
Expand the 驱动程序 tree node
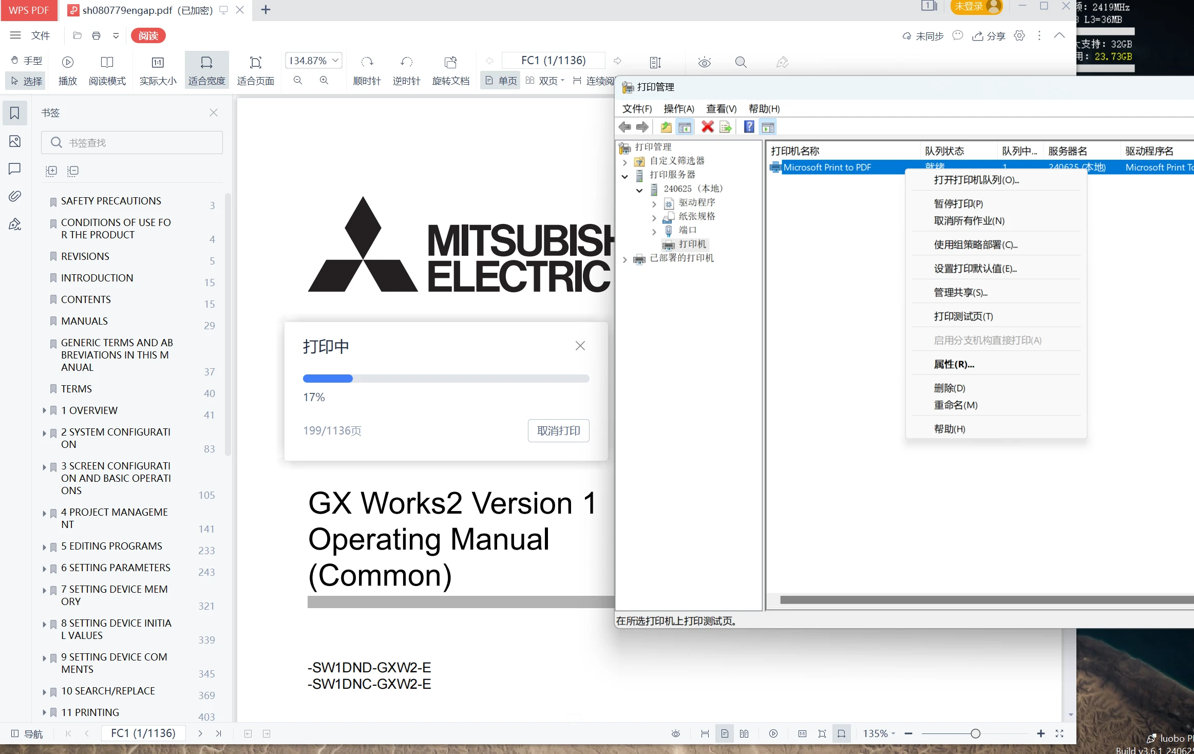[654, 204]
